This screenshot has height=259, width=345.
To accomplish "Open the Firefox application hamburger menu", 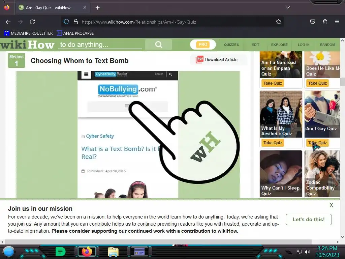I will 337,22.
